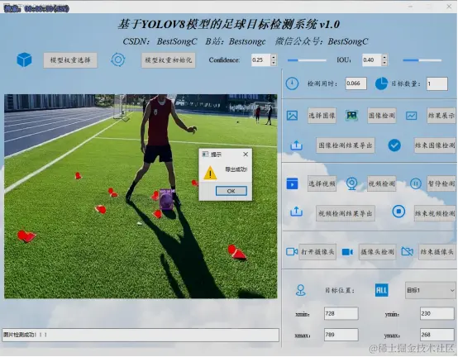Click the blue ALL icon
Viewport: 458px width, 357px height.
point(381,290)
